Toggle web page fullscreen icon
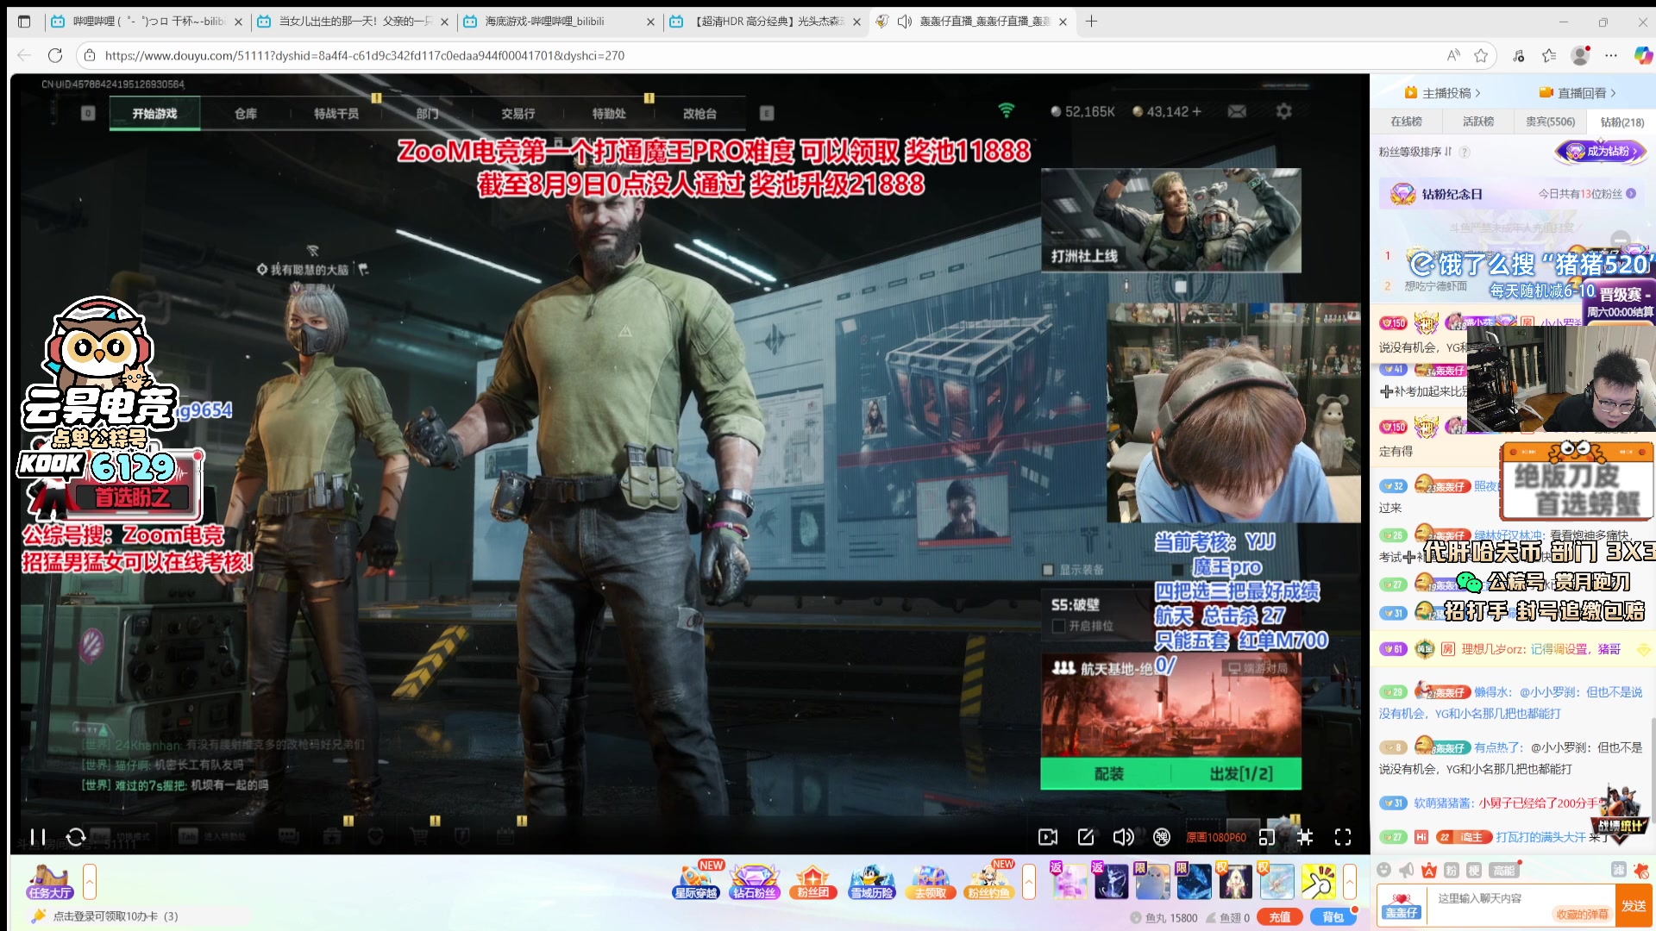Image resolution: width=1656 pixels, height=931 pixels. [1305, 837]
